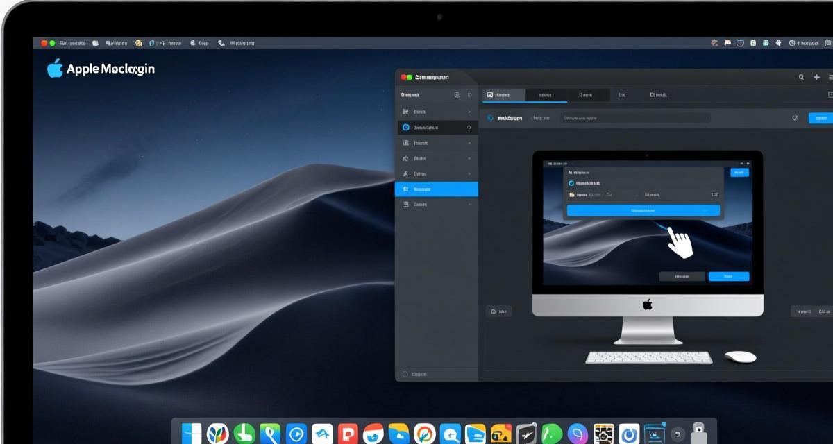Click the blue action button inside the preview dialog
The width and height of the screenshot is (833, 444).
tap(641, 210)
